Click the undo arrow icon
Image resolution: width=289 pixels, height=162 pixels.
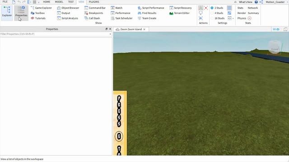point(19,2)
